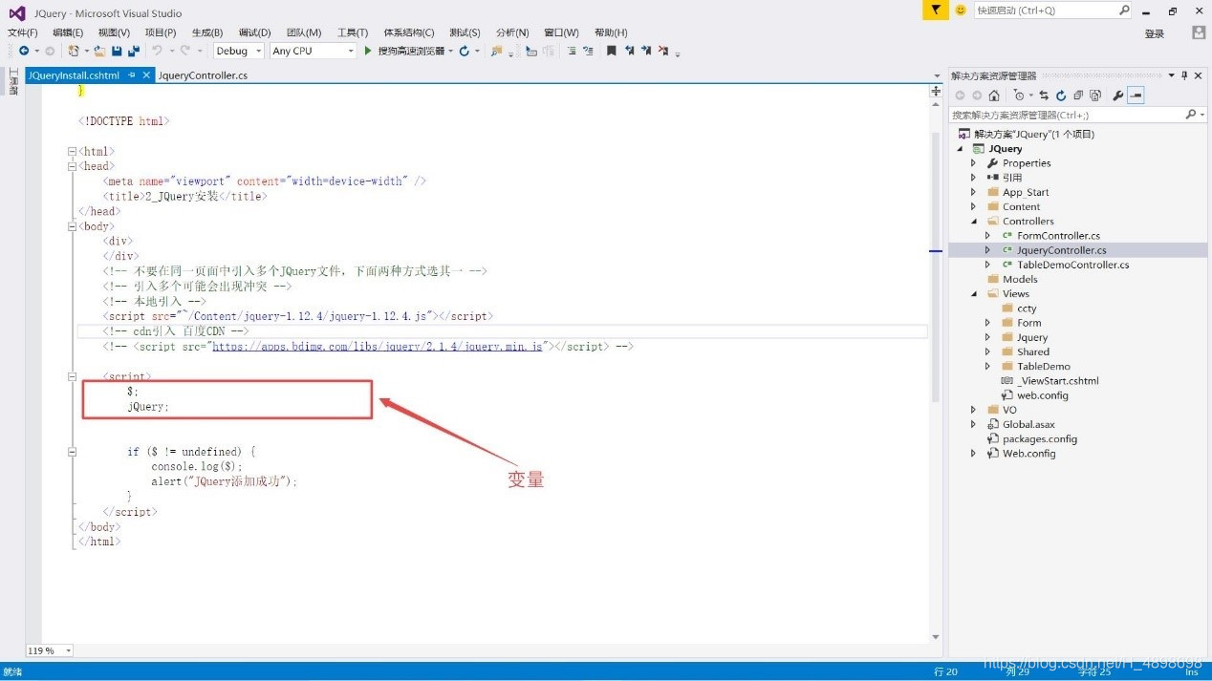Open the browser selection dropdown arrow

pos(451,51)
